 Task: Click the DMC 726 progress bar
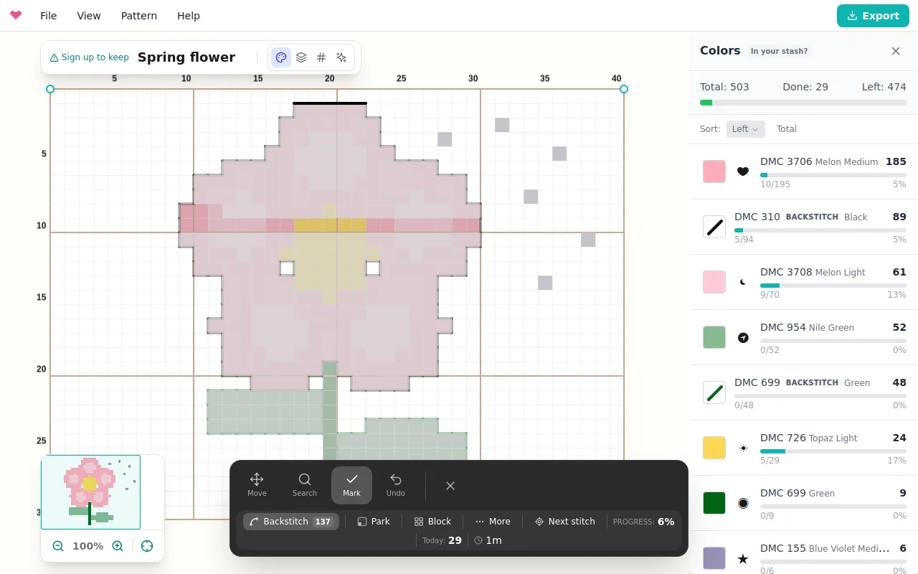833,451
